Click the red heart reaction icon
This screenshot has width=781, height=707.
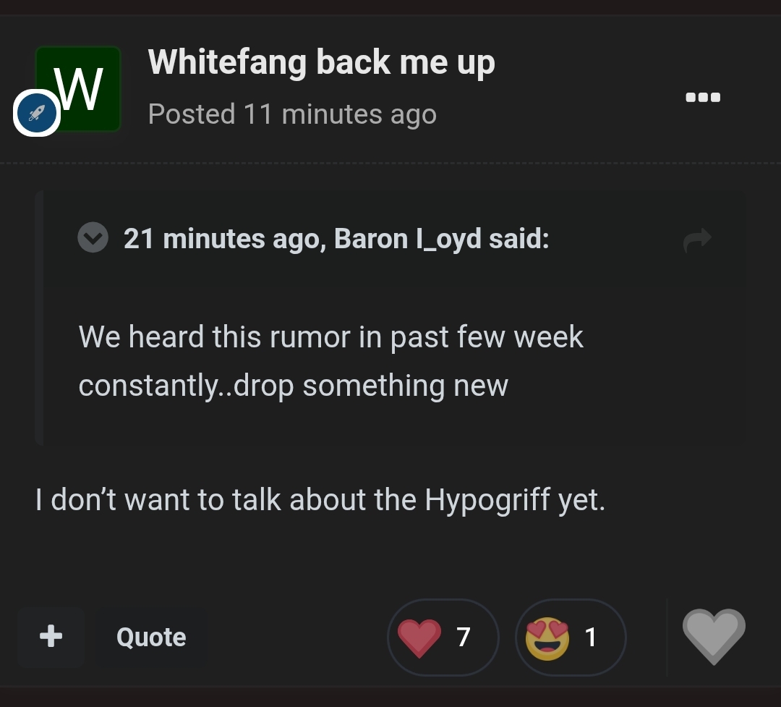(x=419, y=638)
